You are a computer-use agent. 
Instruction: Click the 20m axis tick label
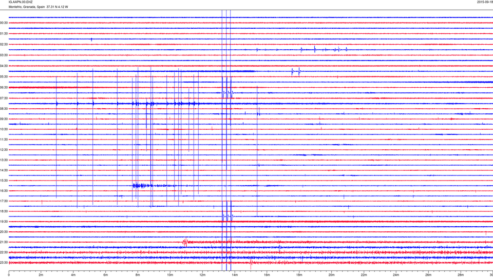click(x=331, y=275)
